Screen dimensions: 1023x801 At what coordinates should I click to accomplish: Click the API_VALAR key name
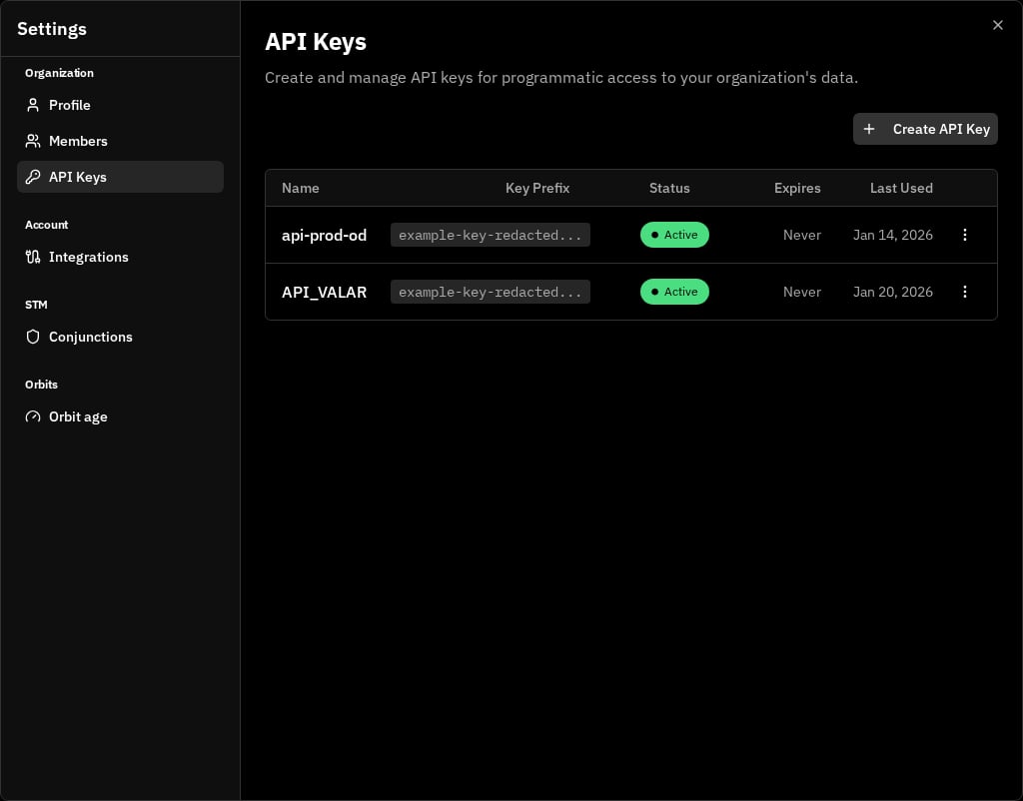[325, 293]
